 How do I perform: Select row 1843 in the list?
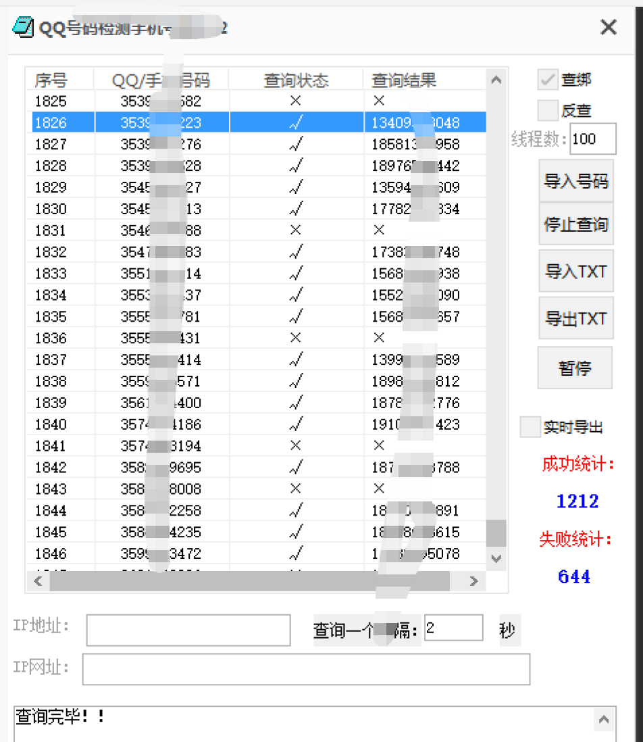click(257, 489)
